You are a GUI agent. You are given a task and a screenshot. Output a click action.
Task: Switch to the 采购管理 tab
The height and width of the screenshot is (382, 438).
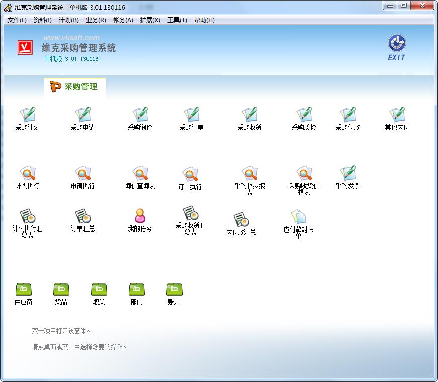75,87
